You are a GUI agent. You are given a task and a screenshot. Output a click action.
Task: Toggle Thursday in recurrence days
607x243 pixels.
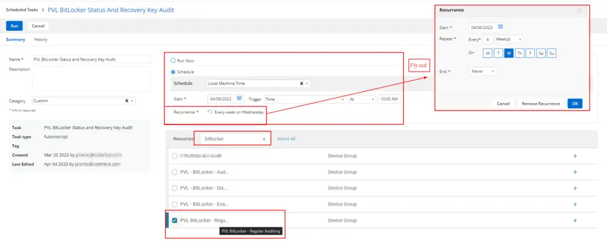click(520, 53)
